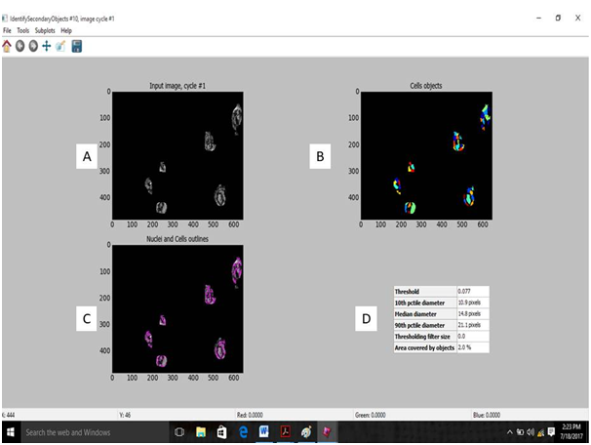
Task: Open the Help menu
Action: pyautogui.click(x=66, y=31)
